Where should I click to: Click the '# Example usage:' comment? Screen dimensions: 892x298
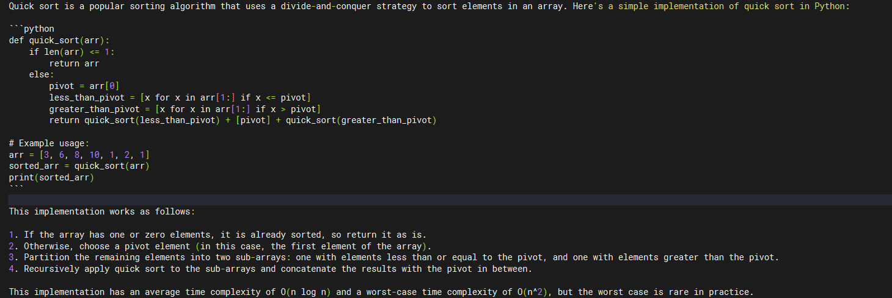click(x=49, y=143)
